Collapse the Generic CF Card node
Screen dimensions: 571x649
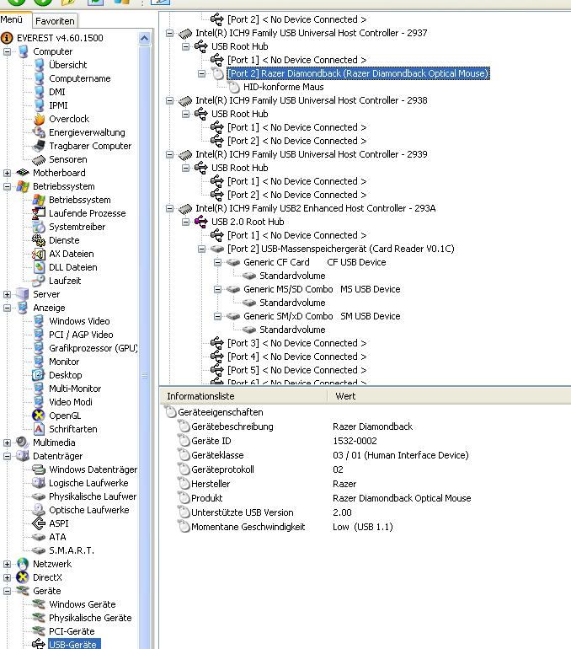(x=217, y=262)
